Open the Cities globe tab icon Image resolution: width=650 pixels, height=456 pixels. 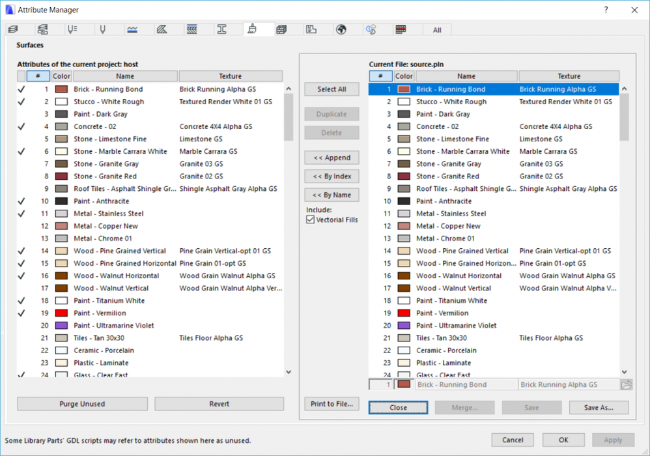click(341, 29)
